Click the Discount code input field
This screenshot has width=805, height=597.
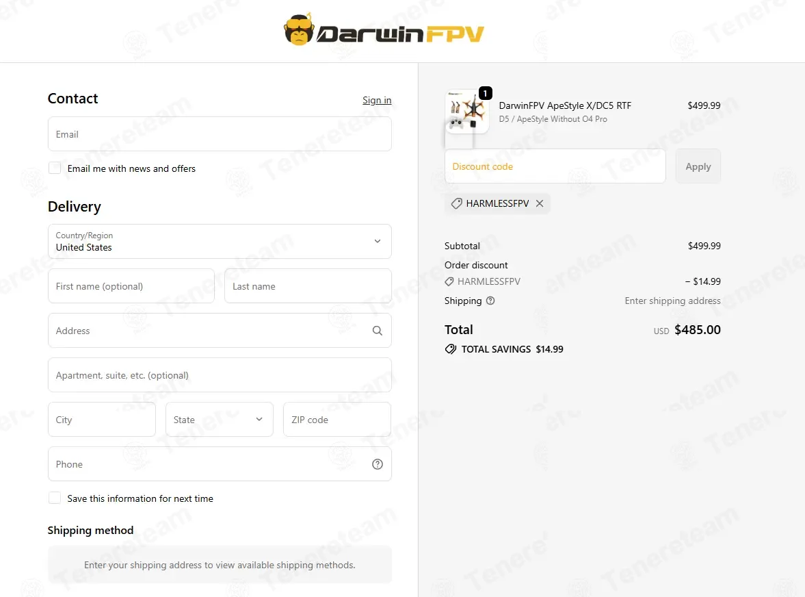click(x=555, y=166)
